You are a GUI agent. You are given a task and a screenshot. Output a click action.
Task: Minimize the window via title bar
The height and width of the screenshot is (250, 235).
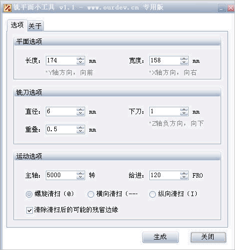[222, 8]
